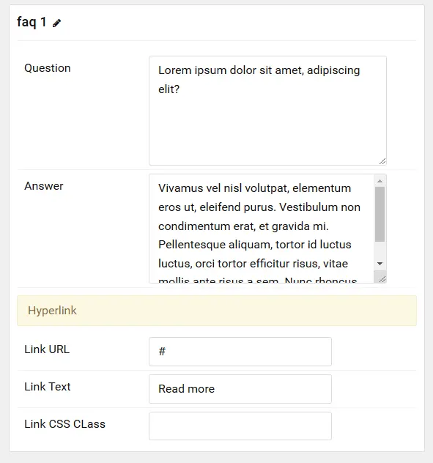
Task: Click the Hyperlink section header bar
Action: (217, 311)
